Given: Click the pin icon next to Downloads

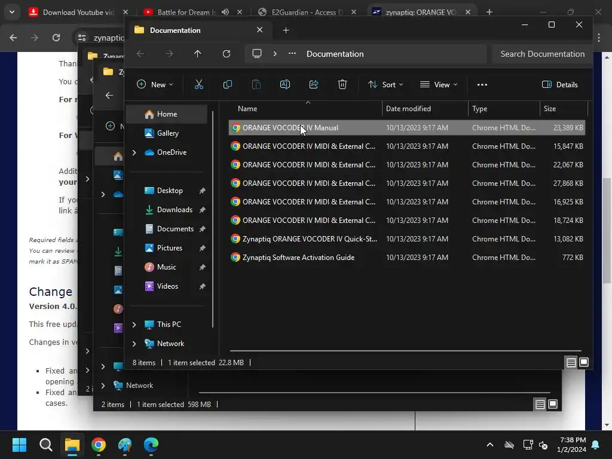Looking at the screenshot, I should tap(202, 210).
